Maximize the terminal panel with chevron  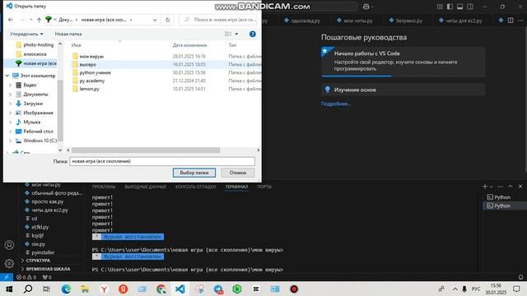(511, 187)
